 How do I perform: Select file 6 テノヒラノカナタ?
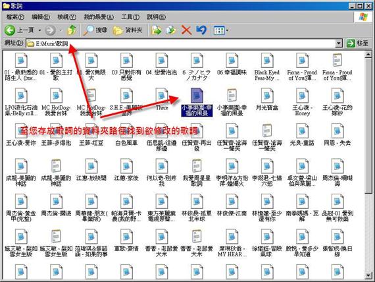(x=197, y=67)
